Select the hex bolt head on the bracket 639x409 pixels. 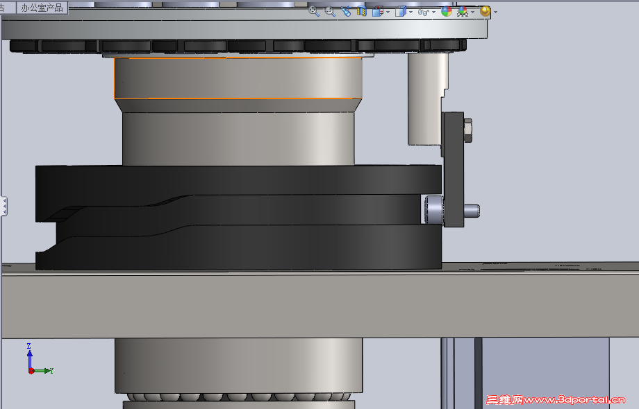[468, 130]
